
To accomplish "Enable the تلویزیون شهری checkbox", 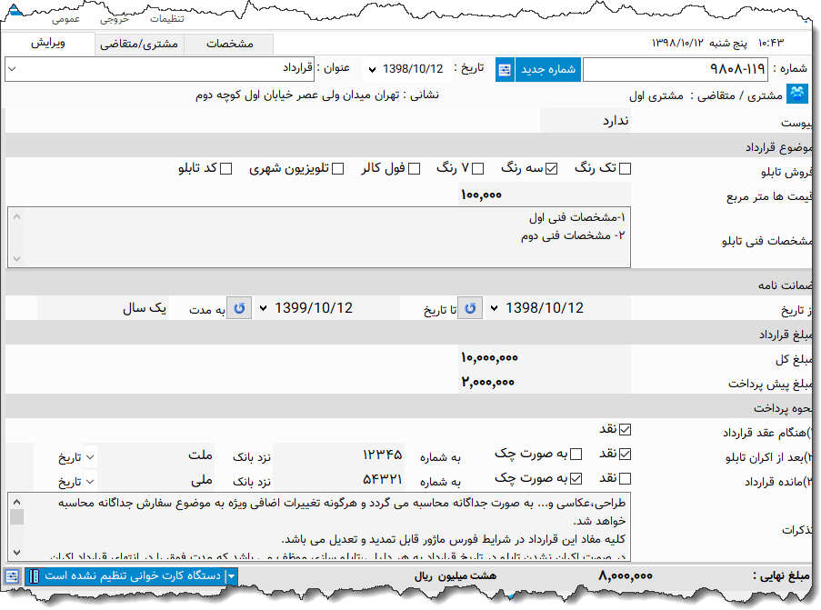I will [338, 167].
